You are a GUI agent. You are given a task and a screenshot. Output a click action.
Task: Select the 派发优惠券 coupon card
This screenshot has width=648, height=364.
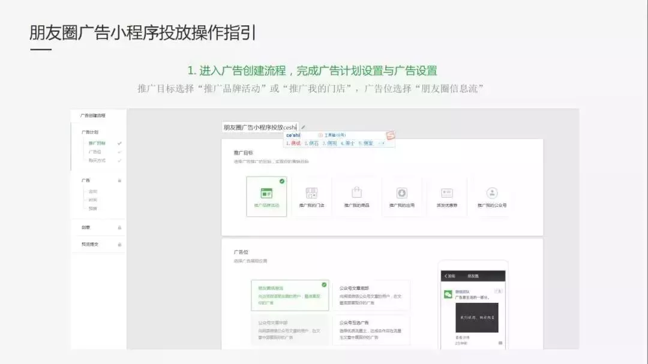[447, 197]
